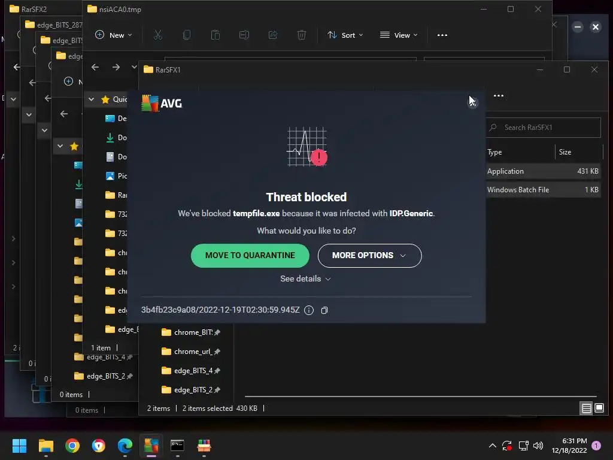Select Documents in nsiACA0.tmp sidebar
Viewport: 613px width, 460px height.
tap(116, 157)
